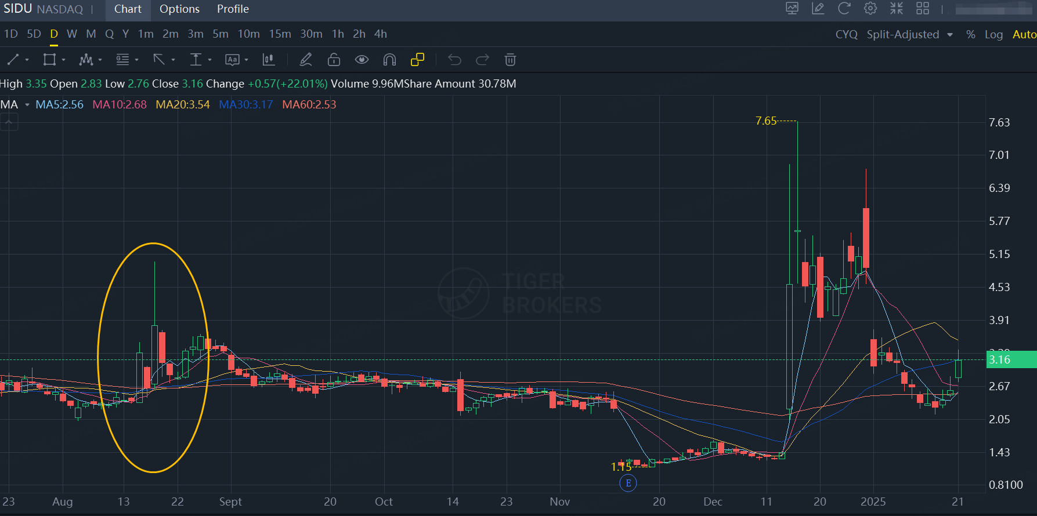Expand the line tool dropdown arrow

pyautogui.click(x=27, y=60)
